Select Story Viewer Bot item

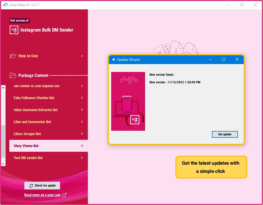point(49,146)
